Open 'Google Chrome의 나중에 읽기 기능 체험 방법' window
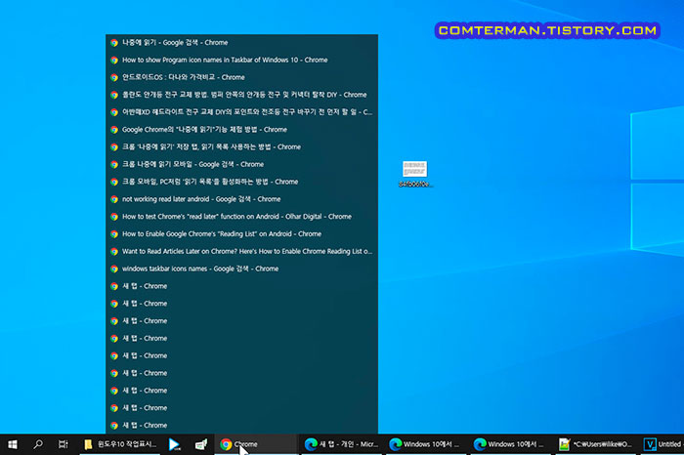 [241, 130]
